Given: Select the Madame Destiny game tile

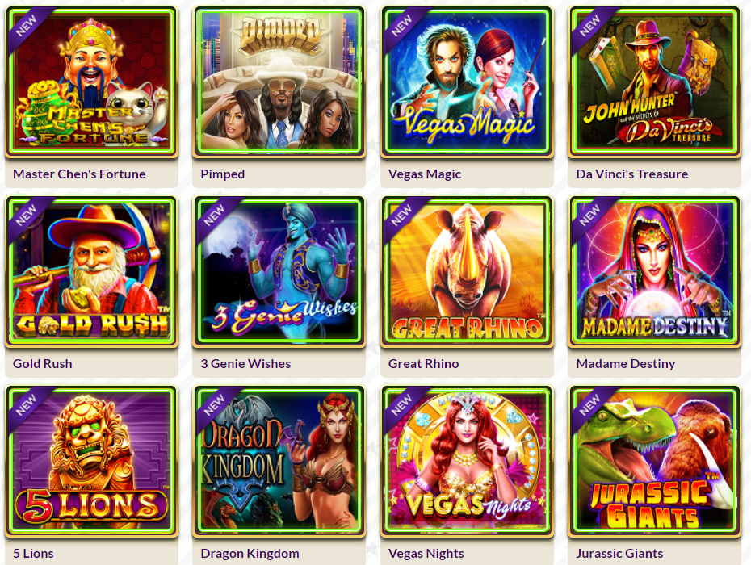Looking at the screenshot, I should (655, 271).
